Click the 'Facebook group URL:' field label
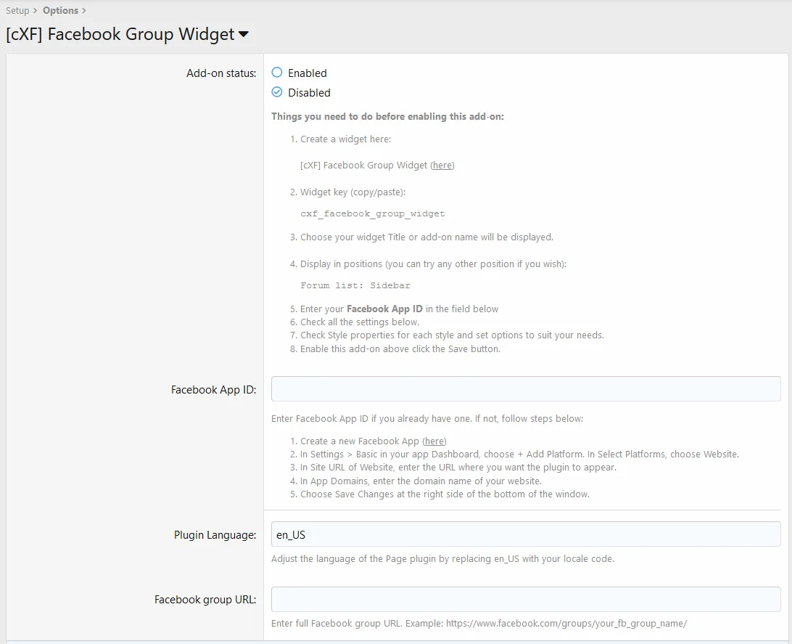 (205, 600)
